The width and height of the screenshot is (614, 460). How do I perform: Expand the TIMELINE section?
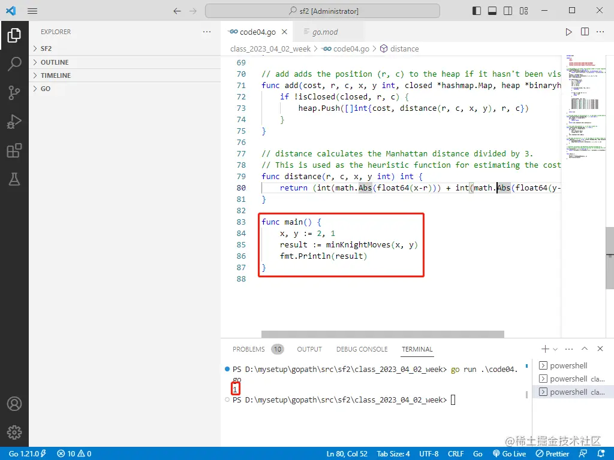click(125, 75)
